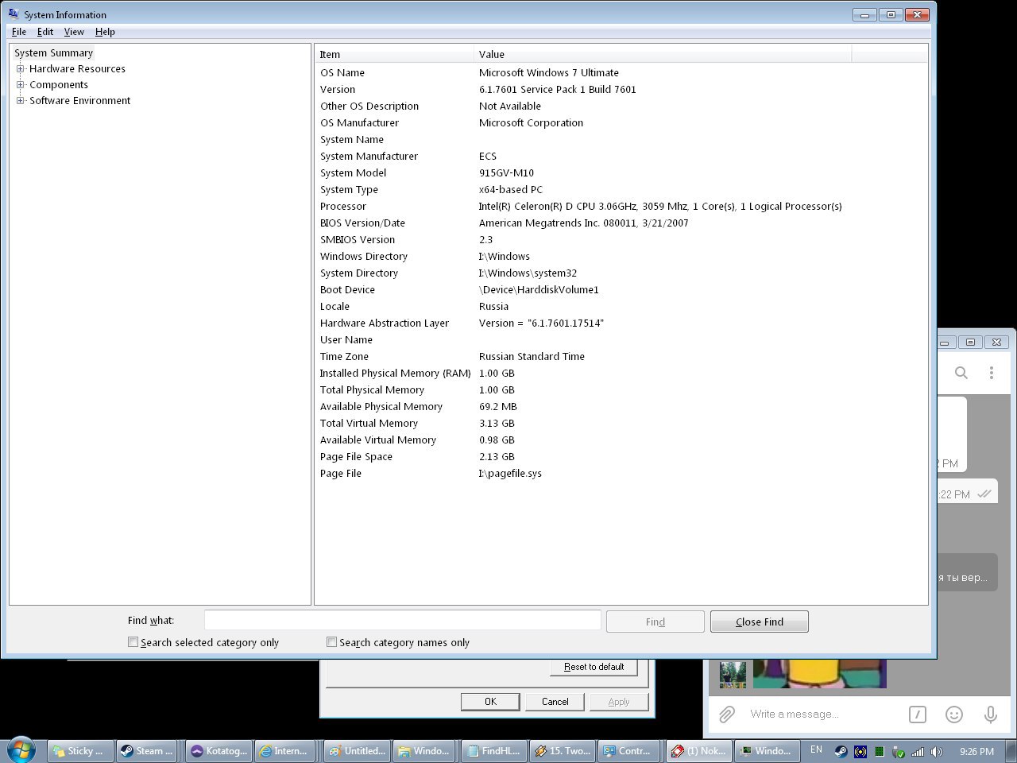The width and height of the screenshot is (1017, 763).
Task: Switch to the Control Panel taskbar button
Action: pyautogui.click(x=627, y=750)
